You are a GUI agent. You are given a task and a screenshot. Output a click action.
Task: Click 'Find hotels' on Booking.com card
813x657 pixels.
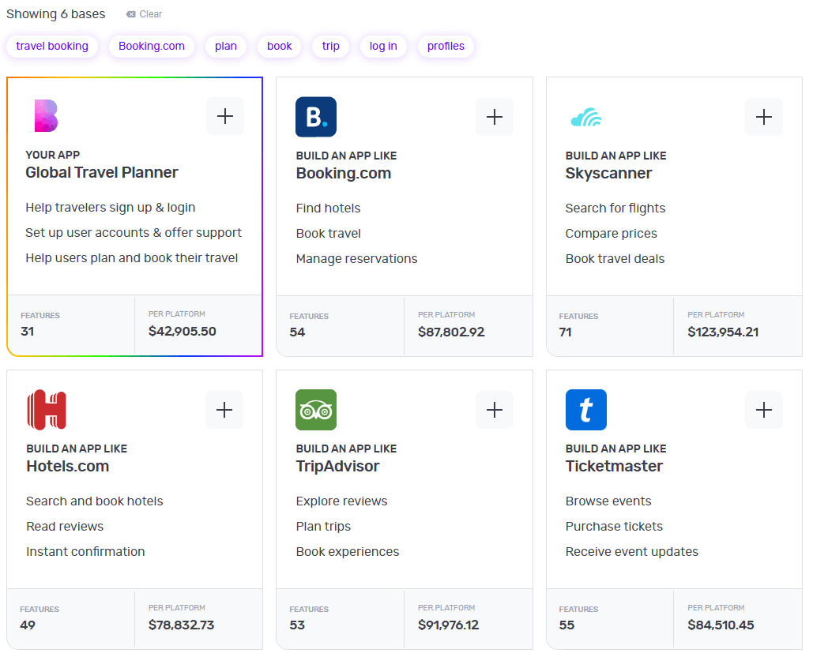point(328,208)
